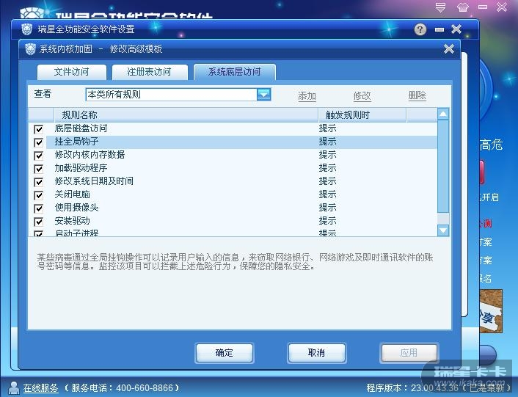Click the 应用 button
The height and width of the screenshot is (397, 518).
click(x=409, y=353)
